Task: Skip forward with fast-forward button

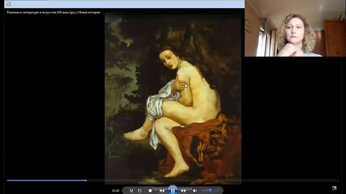Action: [183, 191]
